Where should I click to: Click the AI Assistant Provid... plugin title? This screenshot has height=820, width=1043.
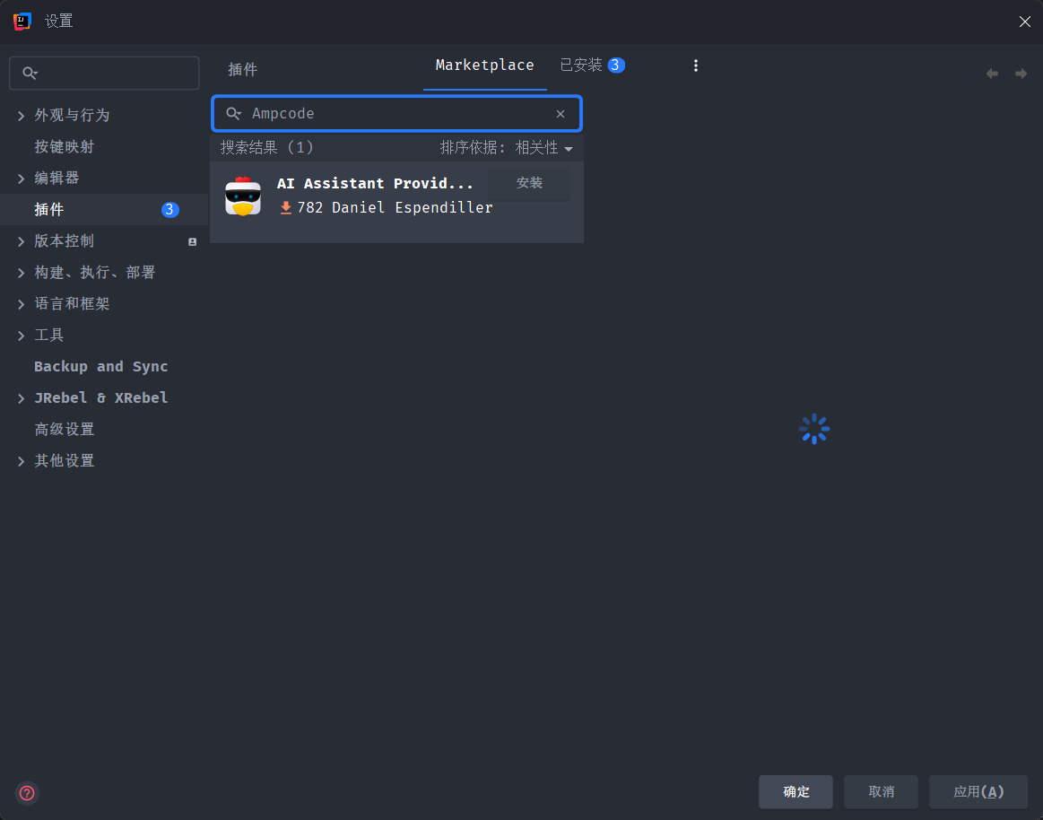coord(375,184)
